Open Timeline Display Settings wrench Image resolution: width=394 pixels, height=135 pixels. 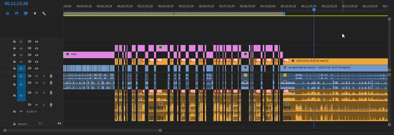(44, 13)
